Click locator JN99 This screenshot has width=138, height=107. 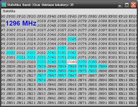(x=103, y=66)
